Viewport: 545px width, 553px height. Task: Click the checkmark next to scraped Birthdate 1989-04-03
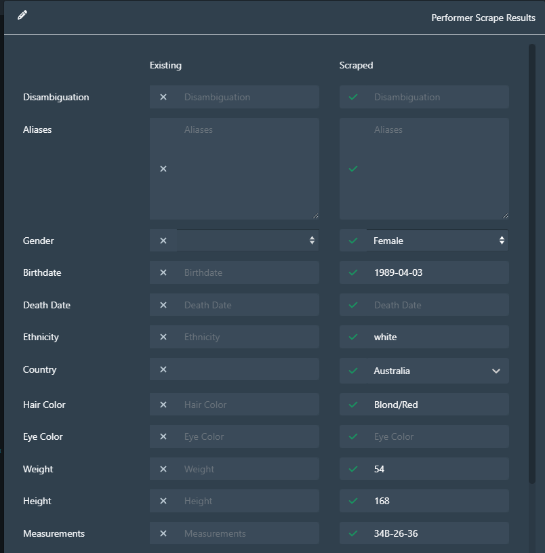coord(352,272)
